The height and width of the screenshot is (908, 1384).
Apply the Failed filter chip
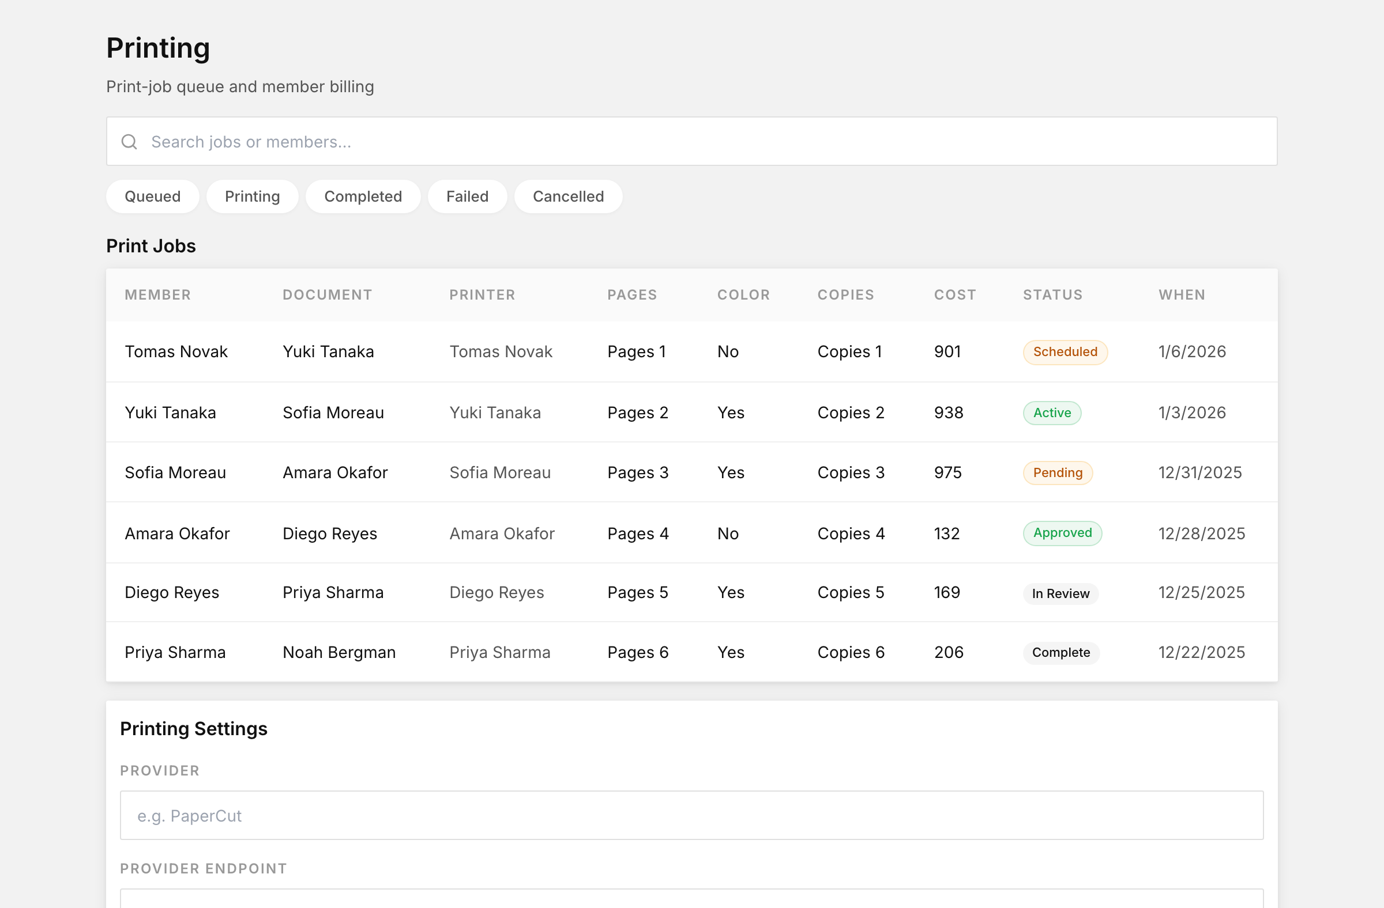coord(467,196)
